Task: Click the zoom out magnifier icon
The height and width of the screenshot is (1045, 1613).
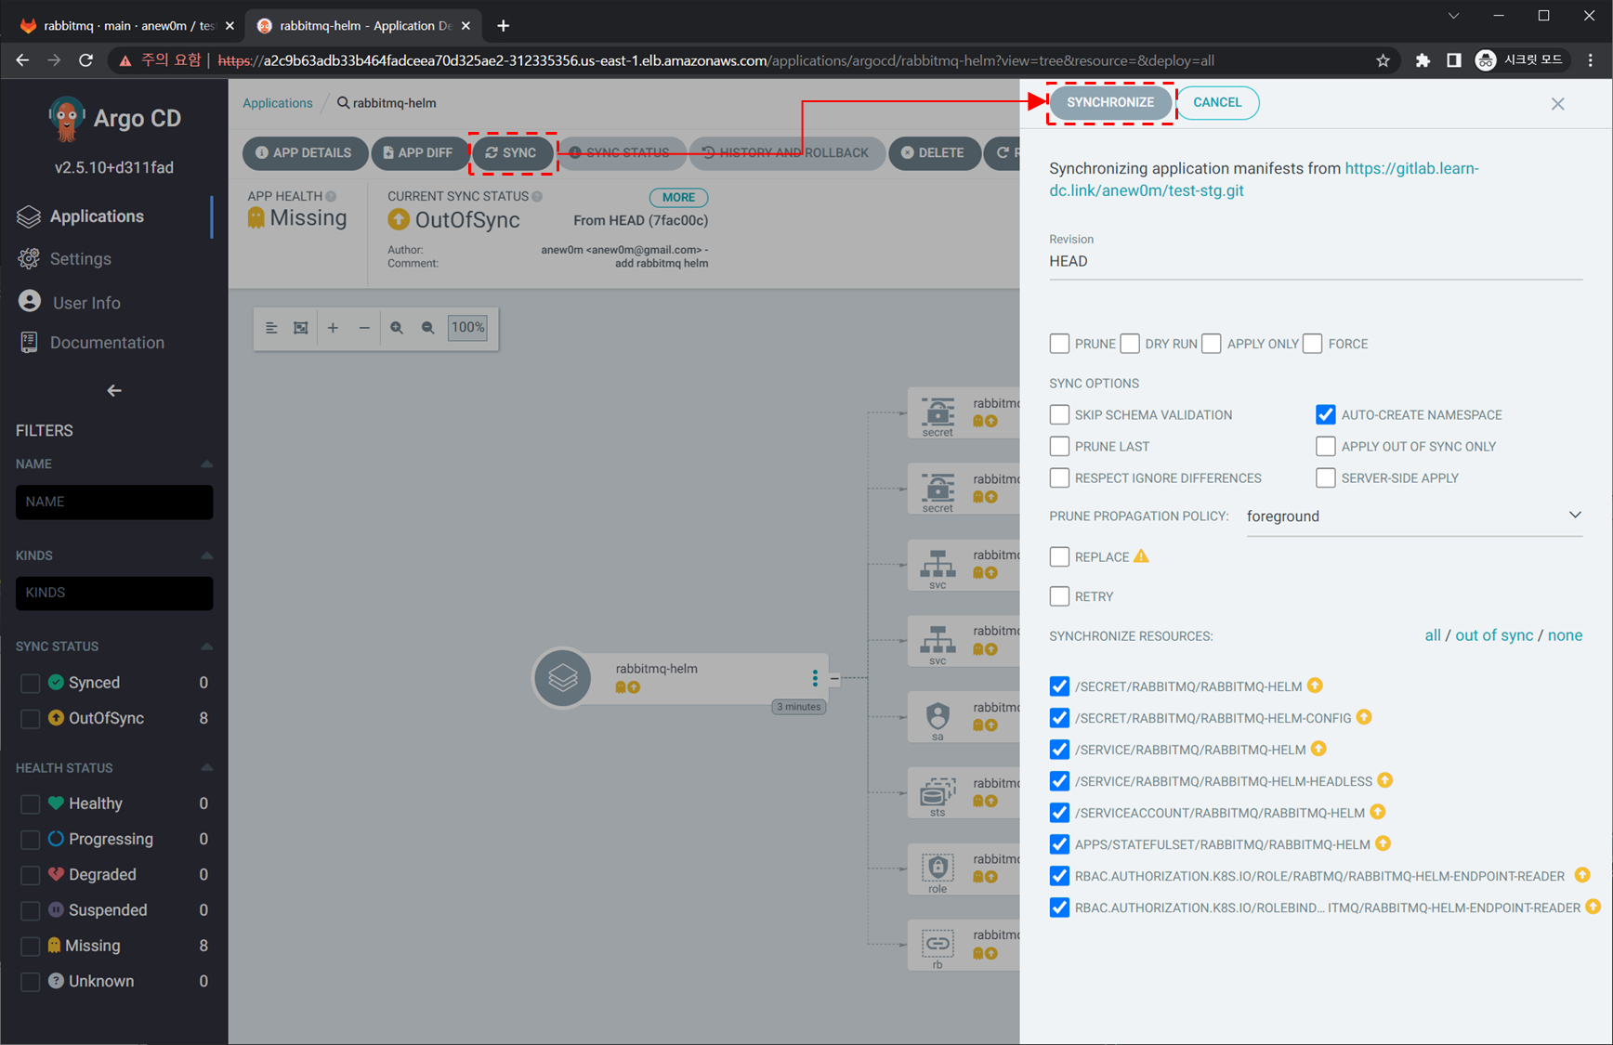Action: (427, 328)
